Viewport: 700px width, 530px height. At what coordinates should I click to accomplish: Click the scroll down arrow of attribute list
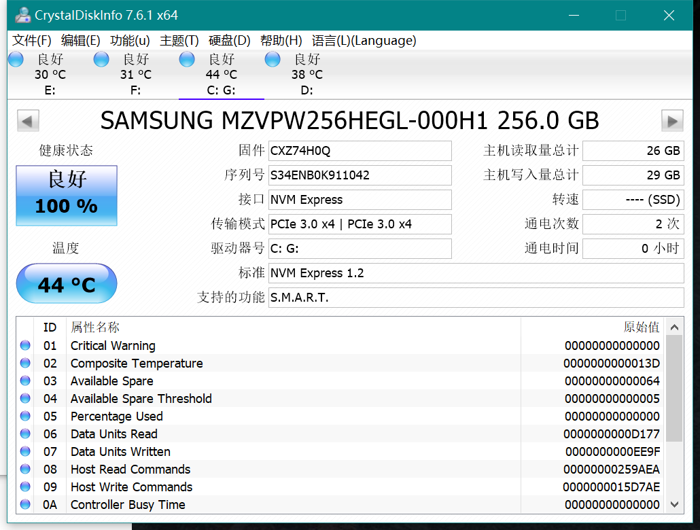tap(675, 505)
